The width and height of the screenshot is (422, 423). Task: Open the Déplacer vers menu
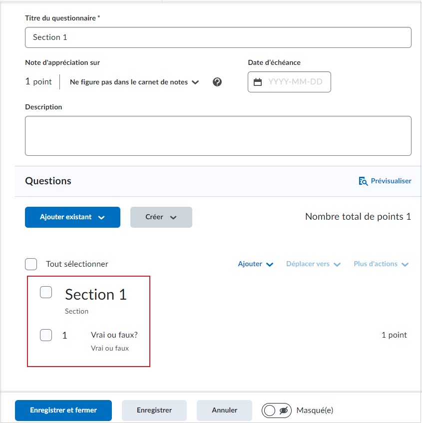(x=313, y=264)
